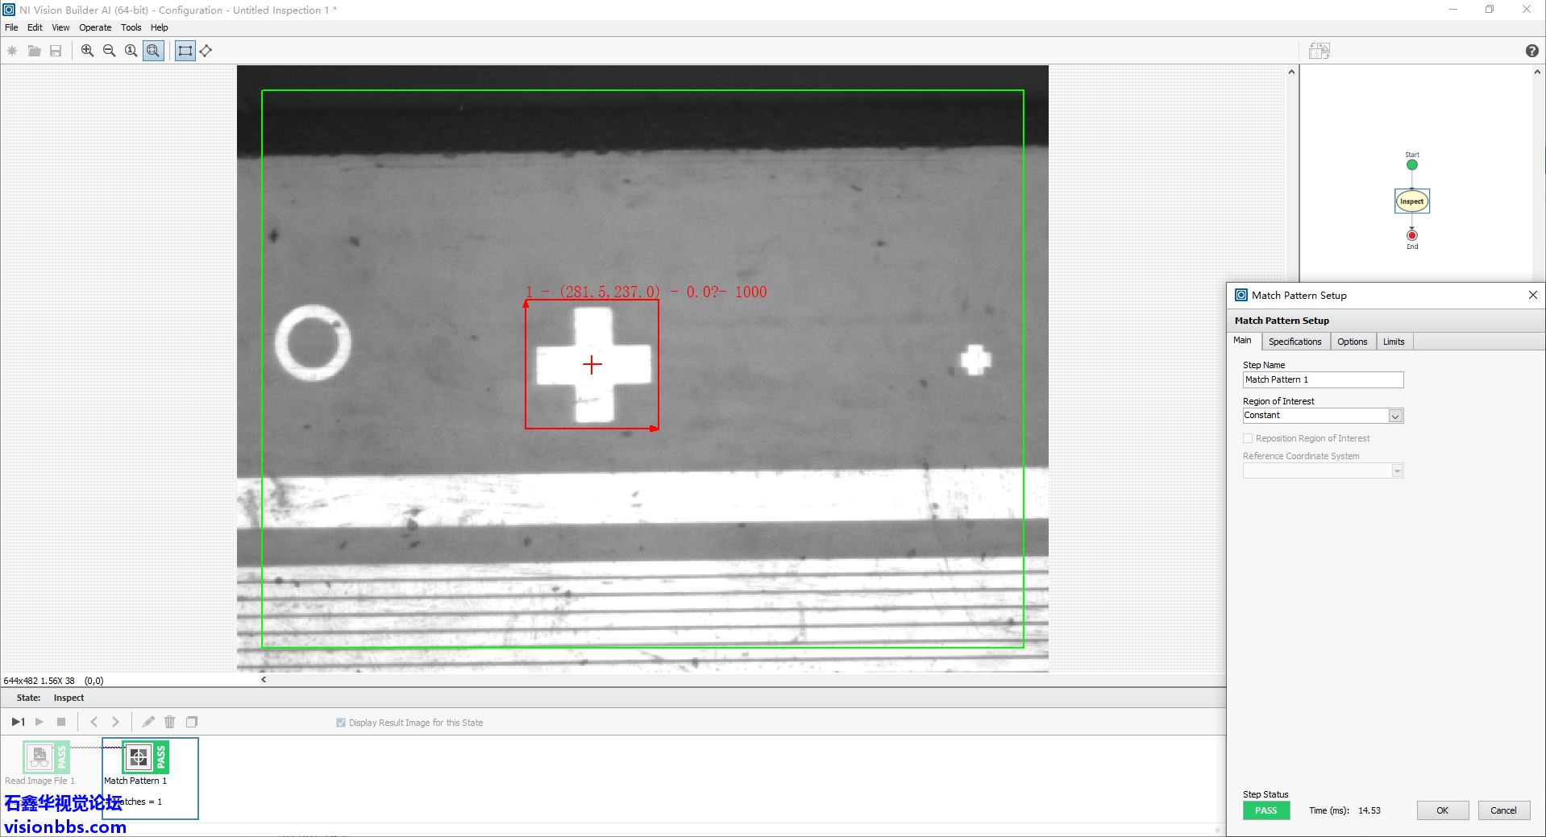1546x837 pixels.
Task: Select the Zoom Out magnifier tool
Action: point(110,51)
